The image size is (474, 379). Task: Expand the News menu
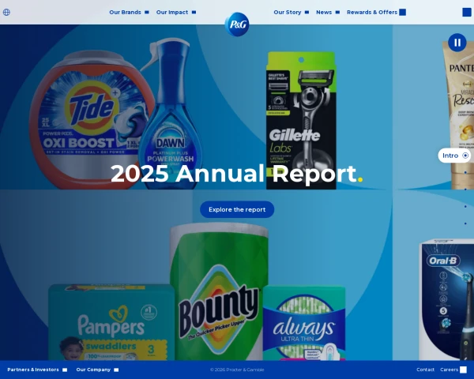pos(328,12)
